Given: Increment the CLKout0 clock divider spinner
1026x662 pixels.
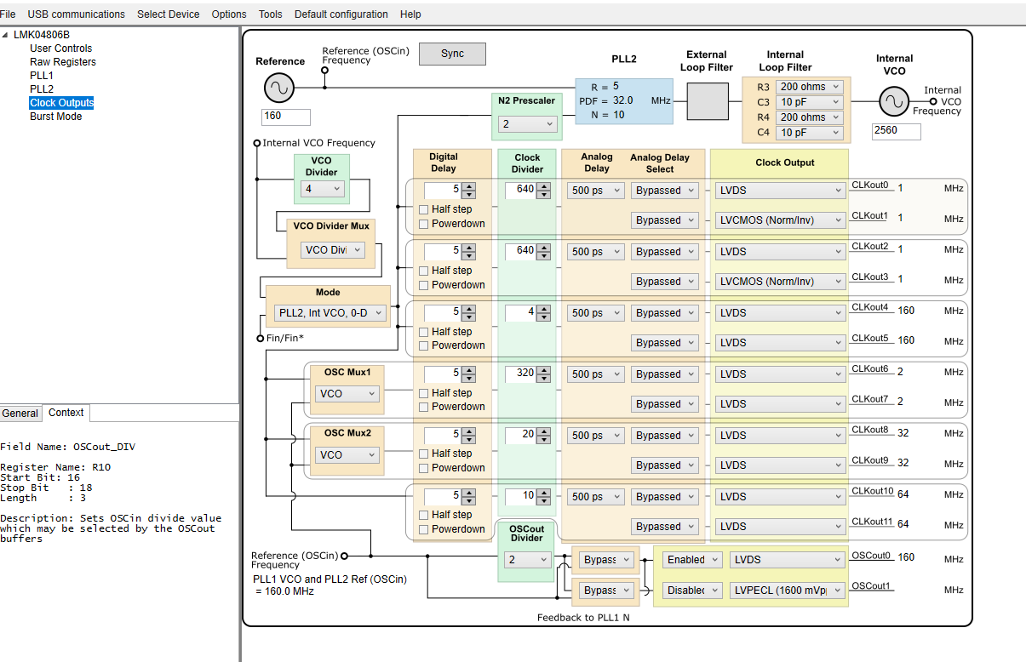Looking at the screenshot, I should (x=544, y=185).
